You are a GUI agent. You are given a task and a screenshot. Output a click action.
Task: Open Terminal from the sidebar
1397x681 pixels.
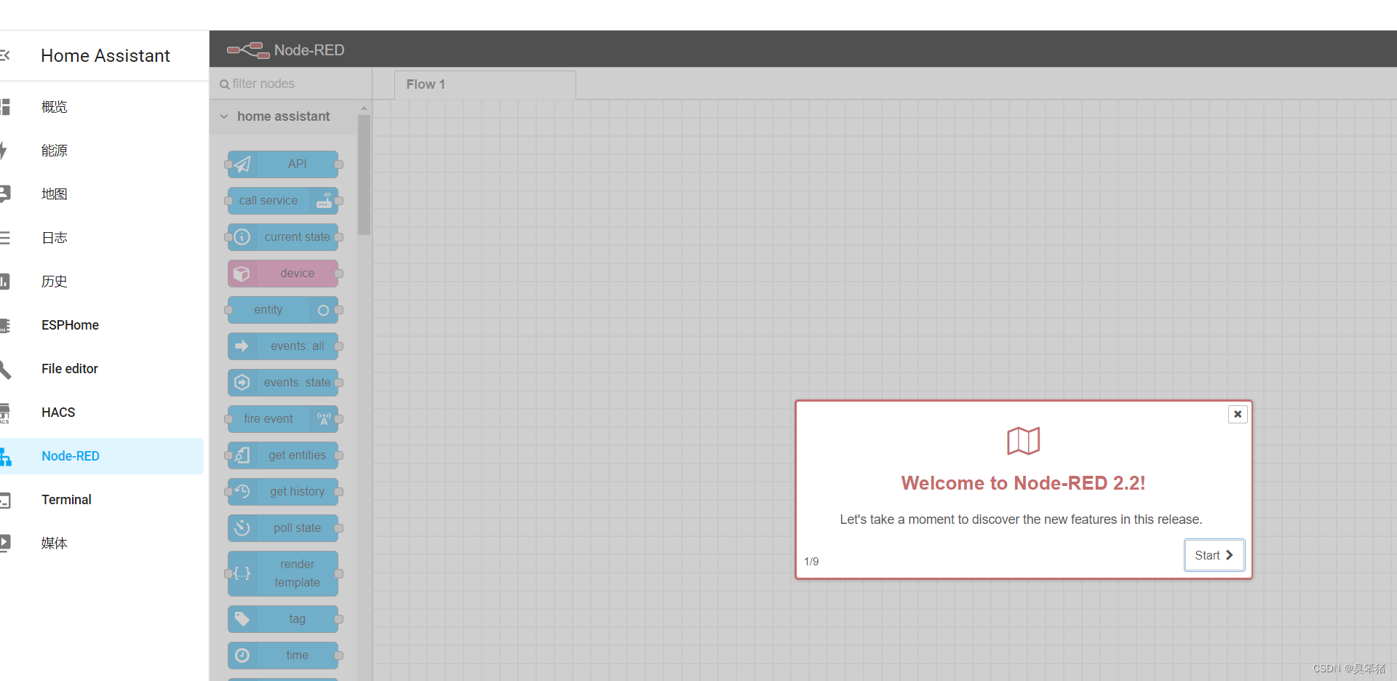pos(102,500)
